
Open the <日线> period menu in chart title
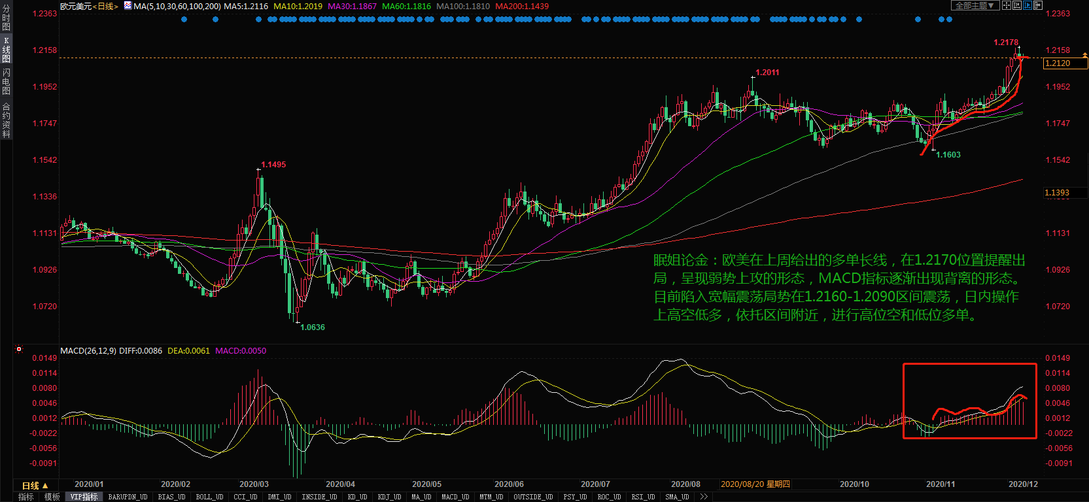click(x=105, y=6)
